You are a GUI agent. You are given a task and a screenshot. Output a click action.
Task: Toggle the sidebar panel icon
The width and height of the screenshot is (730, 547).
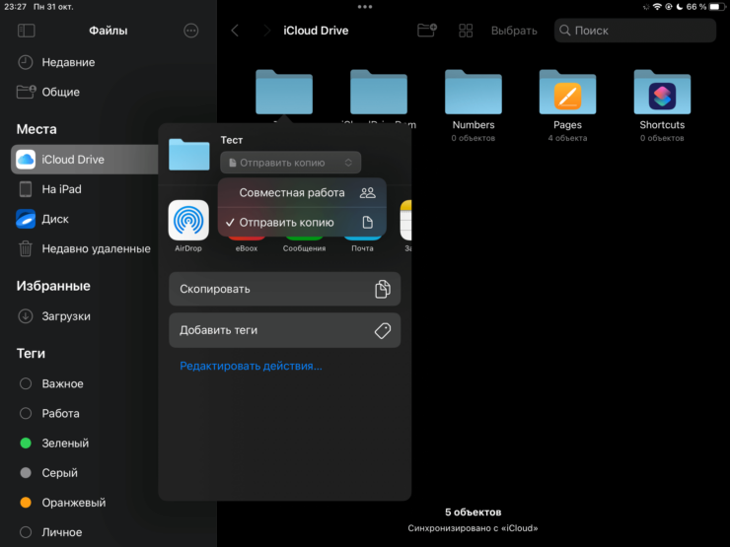[27, 31]
